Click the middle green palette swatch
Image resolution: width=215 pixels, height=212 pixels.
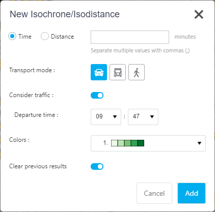click(x=127, y=143)
